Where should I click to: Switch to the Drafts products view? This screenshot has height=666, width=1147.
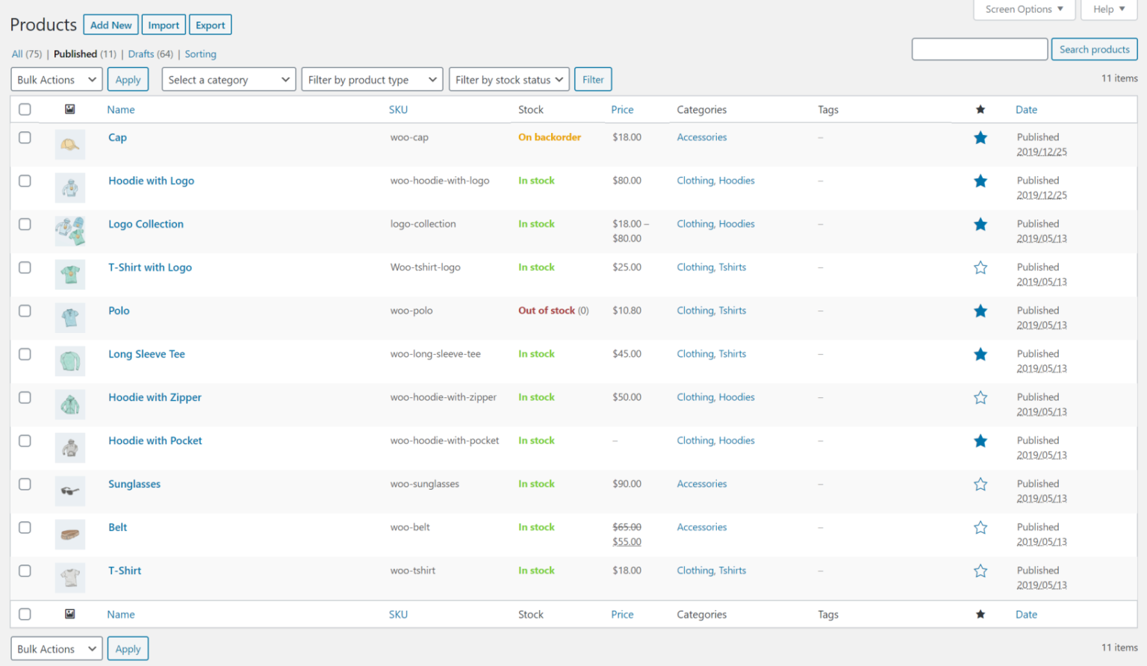[140, 54]
